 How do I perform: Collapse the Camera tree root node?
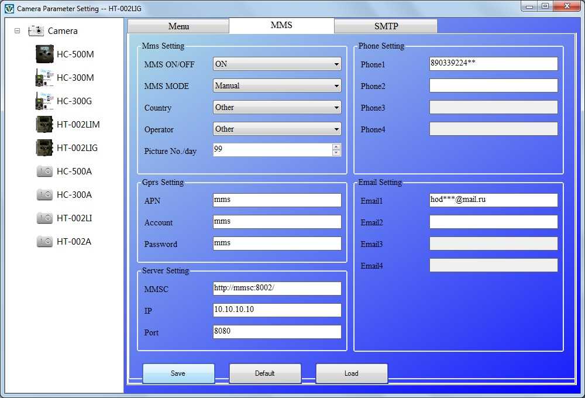click(x=18, y=31)
